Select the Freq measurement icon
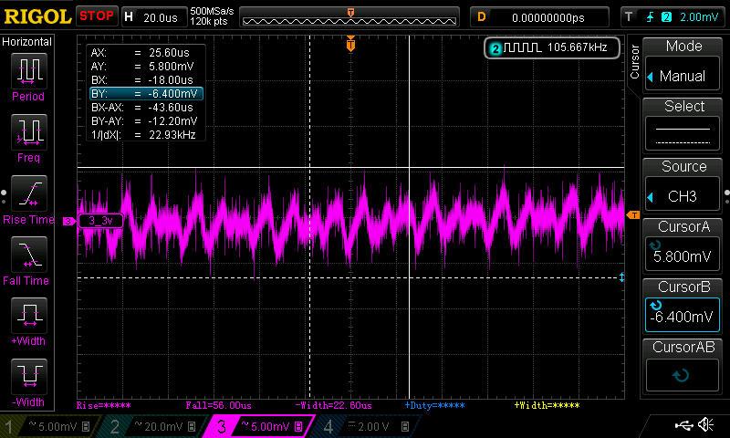 (28, 131)
